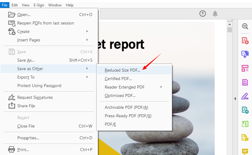This screenshot has height=155, width=252.
Task: Open the Fill & Sign pen tool
Action: click(x=245, y=96)
